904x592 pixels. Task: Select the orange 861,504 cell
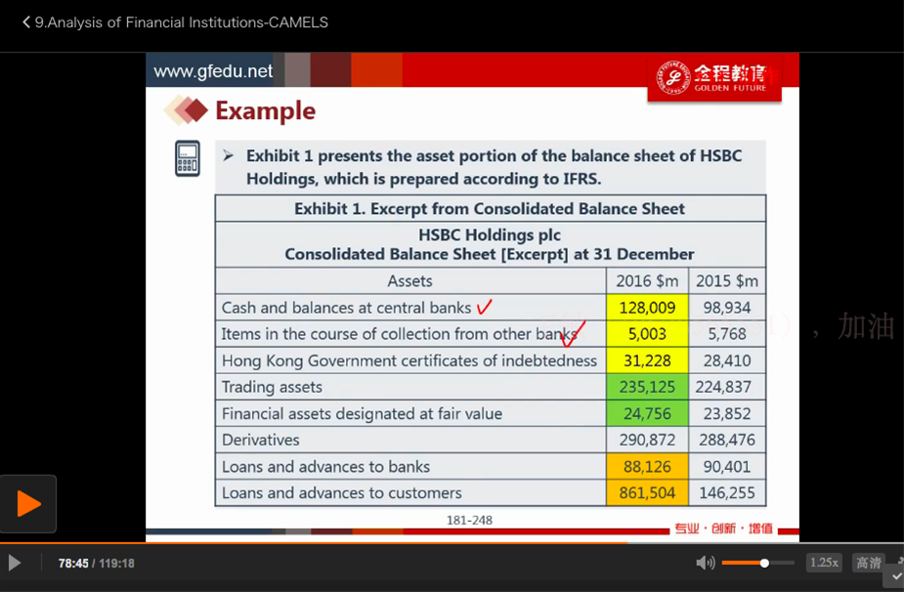[647, 493]
